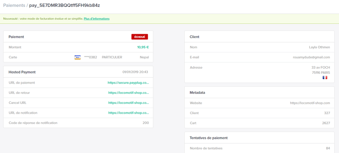
Task: Click the Nom label
Action: [x=194, y=47]
